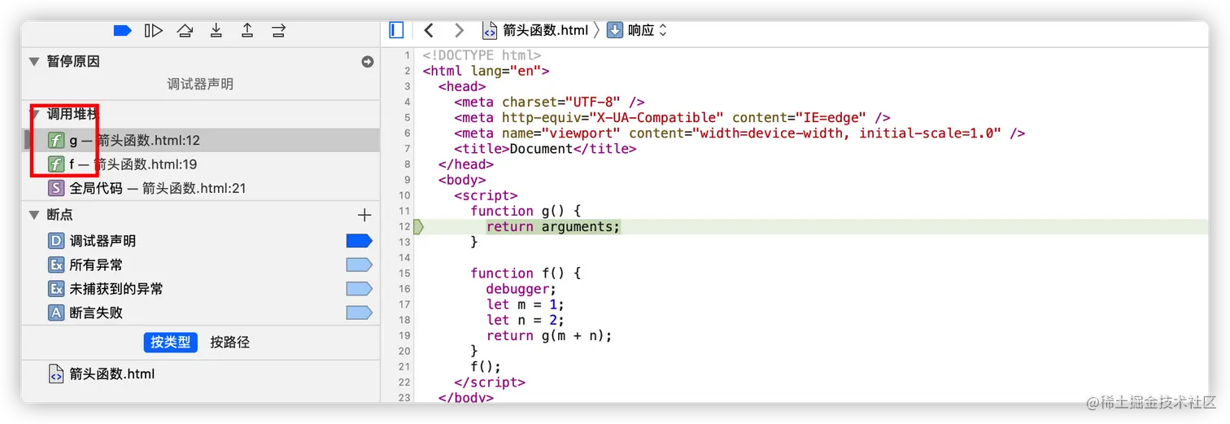Click the "调试器声明" pause reason text
This screenshot has width=1230, height=424.
tap(200, 85)
